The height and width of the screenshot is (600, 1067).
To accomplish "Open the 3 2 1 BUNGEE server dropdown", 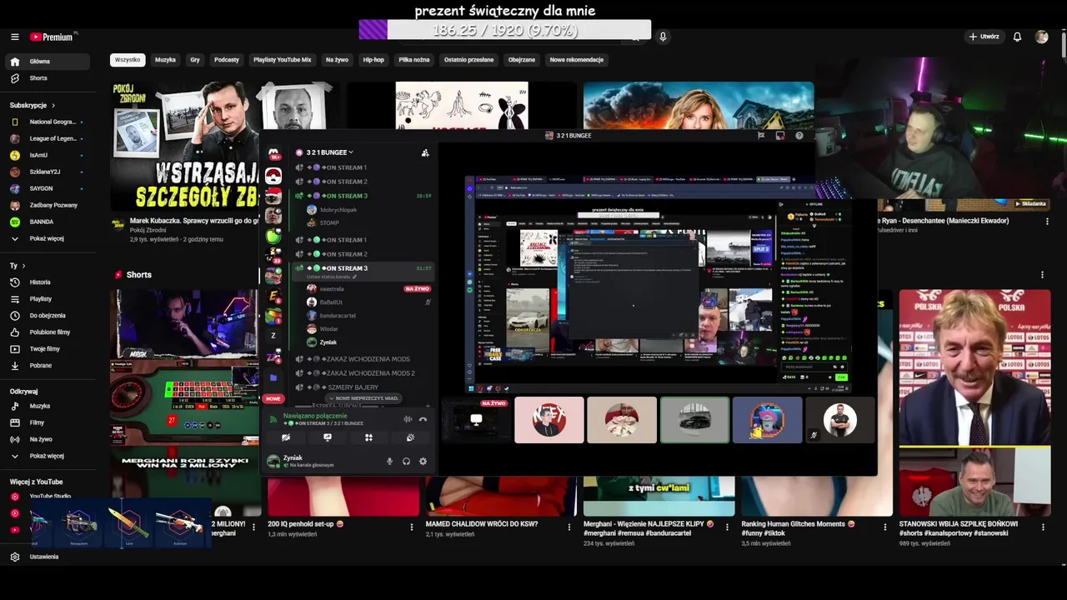I will pyautogui.click(x=329, y=152).
